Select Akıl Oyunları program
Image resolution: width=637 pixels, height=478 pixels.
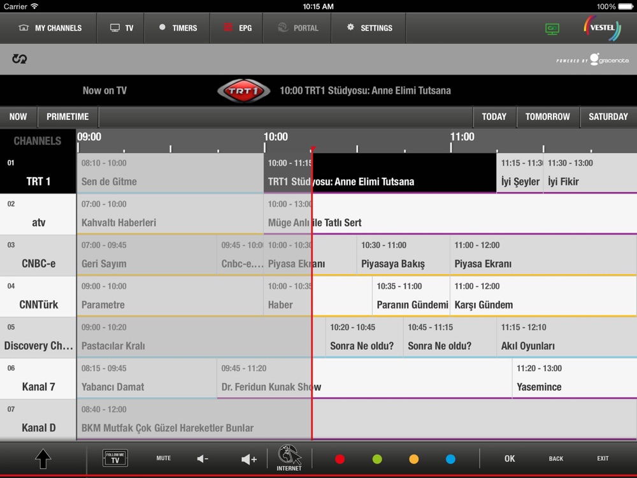[x=567, y=337]
